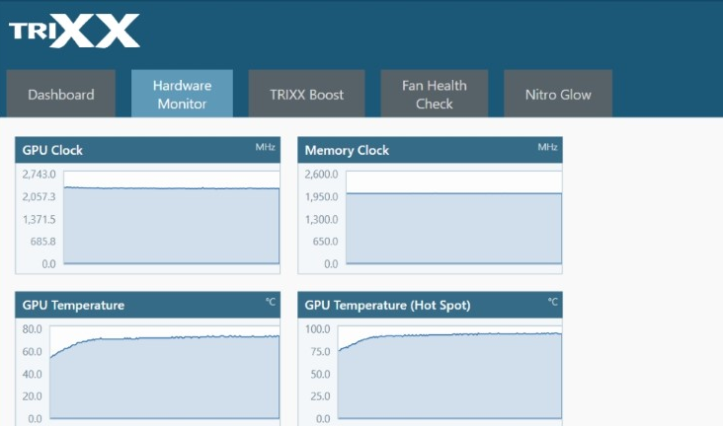Click the GPU Temperature graph area
Image resolution: width=723 pixels, height=426 pixels.
(165, 372)
